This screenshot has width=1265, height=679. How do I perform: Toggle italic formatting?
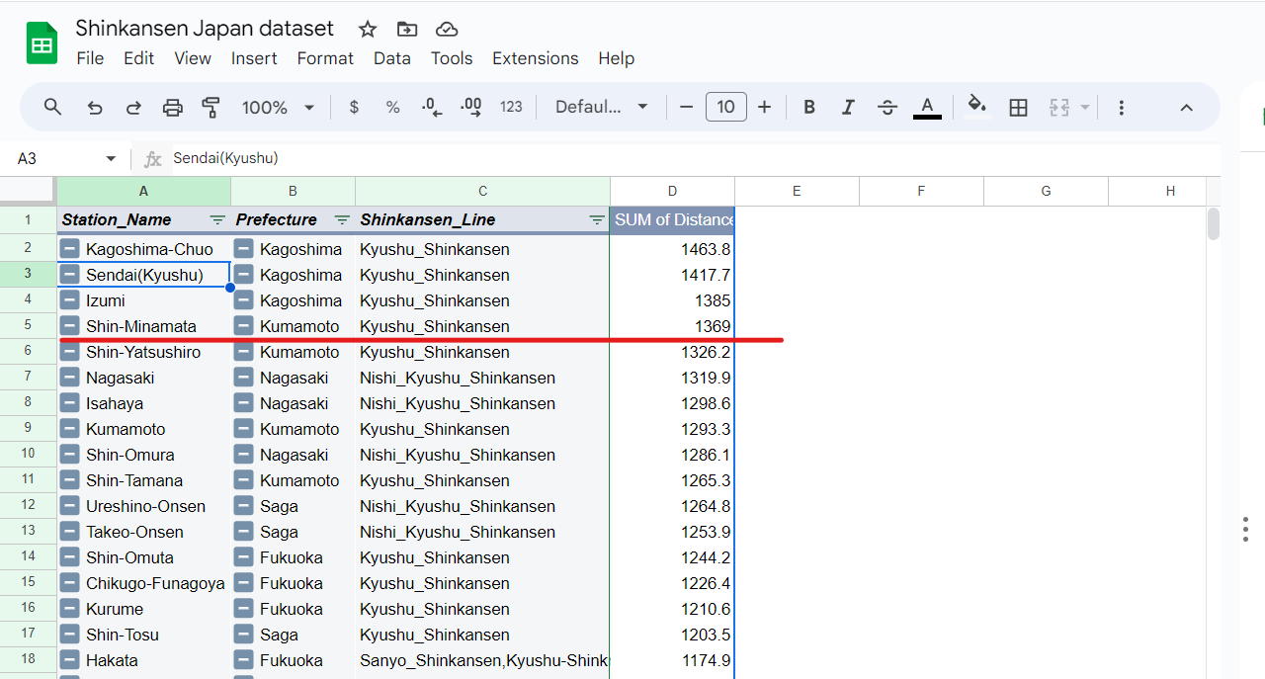pyautogui.click(x=847, y=108)
